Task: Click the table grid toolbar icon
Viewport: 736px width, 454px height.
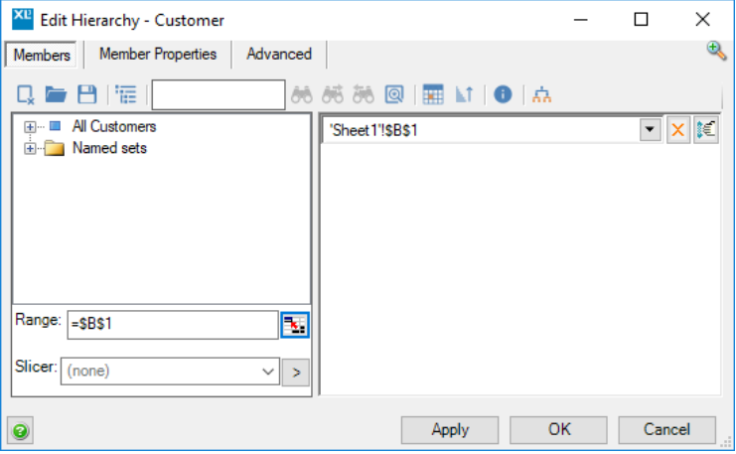Action: 433,94
